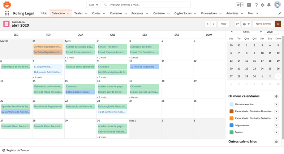284x154 pixels.
Task: Toggle Tarefas calendar color box
Action: coord(232,132)
